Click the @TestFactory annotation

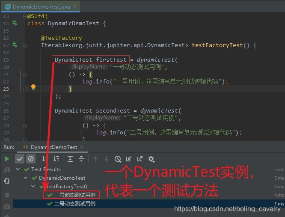point(62,38)
